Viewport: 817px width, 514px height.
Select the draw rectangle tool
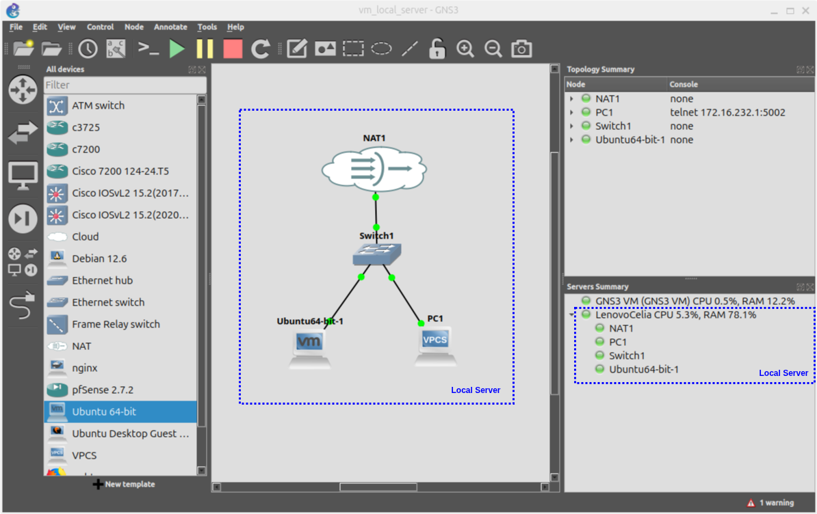click(352, 49)
